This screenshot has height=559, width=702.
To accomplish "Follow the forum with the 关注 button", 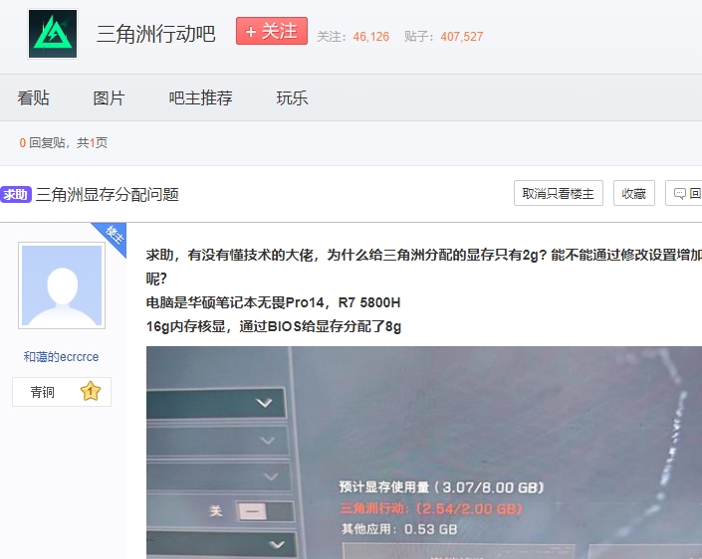I will pyautogui.click(x=271, y=32).
